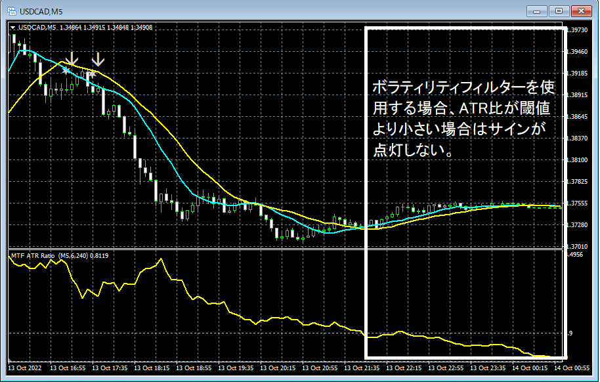600x382 pixels.
Task: Click the 13 Oct 20:15 time label
Action: (x=278, y=368)
